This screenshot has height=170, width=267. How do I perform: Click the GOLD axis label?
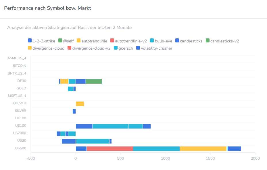click(x=21, y=88)
